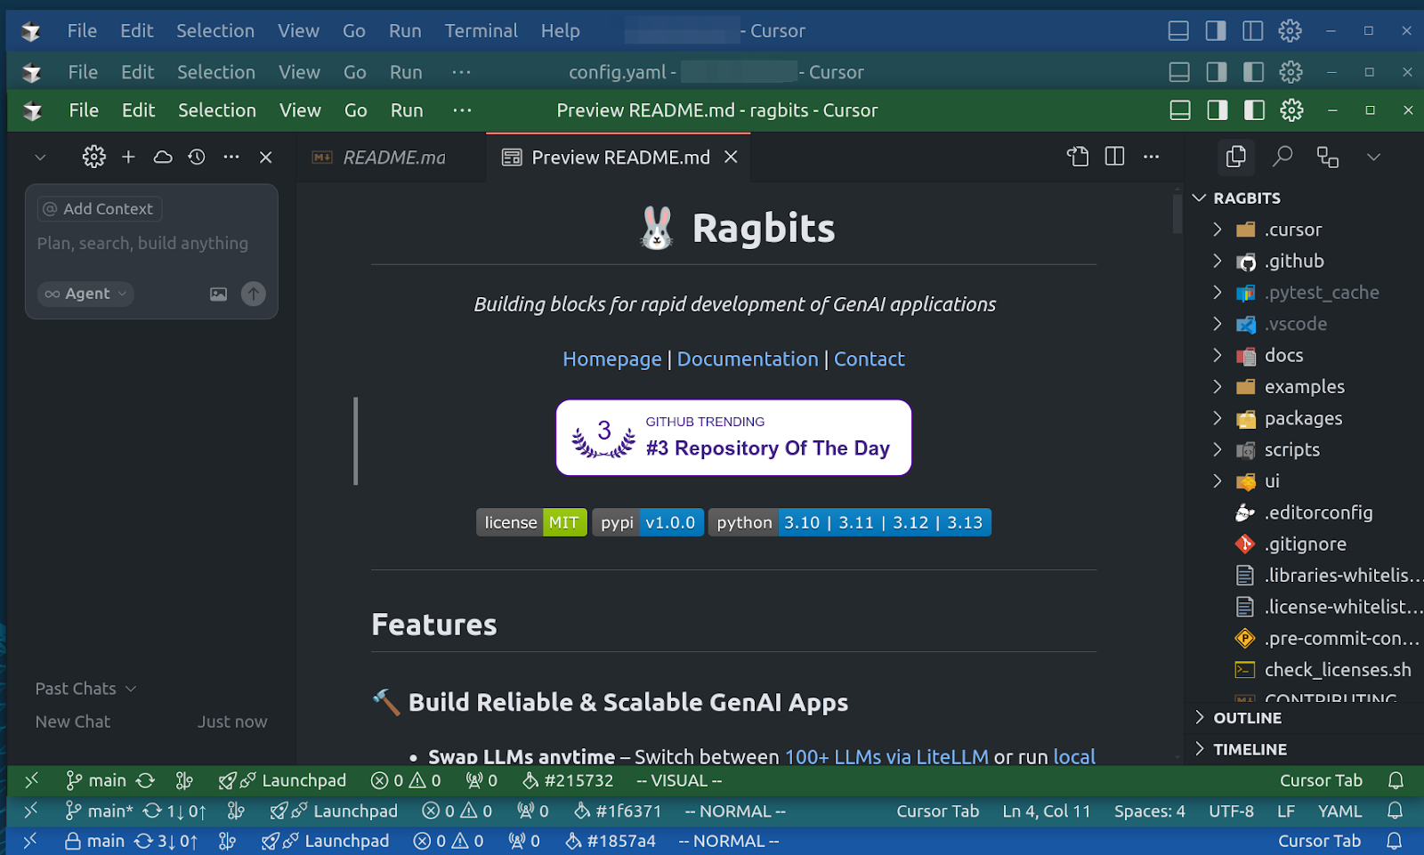Open Terminal menu in topmost background window

tap(481, 31)
